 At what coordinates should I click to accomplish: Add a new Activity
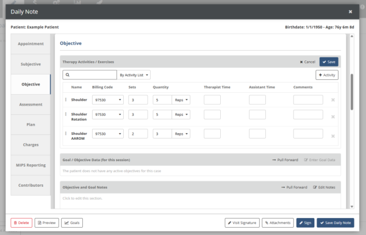coord(327,75)
